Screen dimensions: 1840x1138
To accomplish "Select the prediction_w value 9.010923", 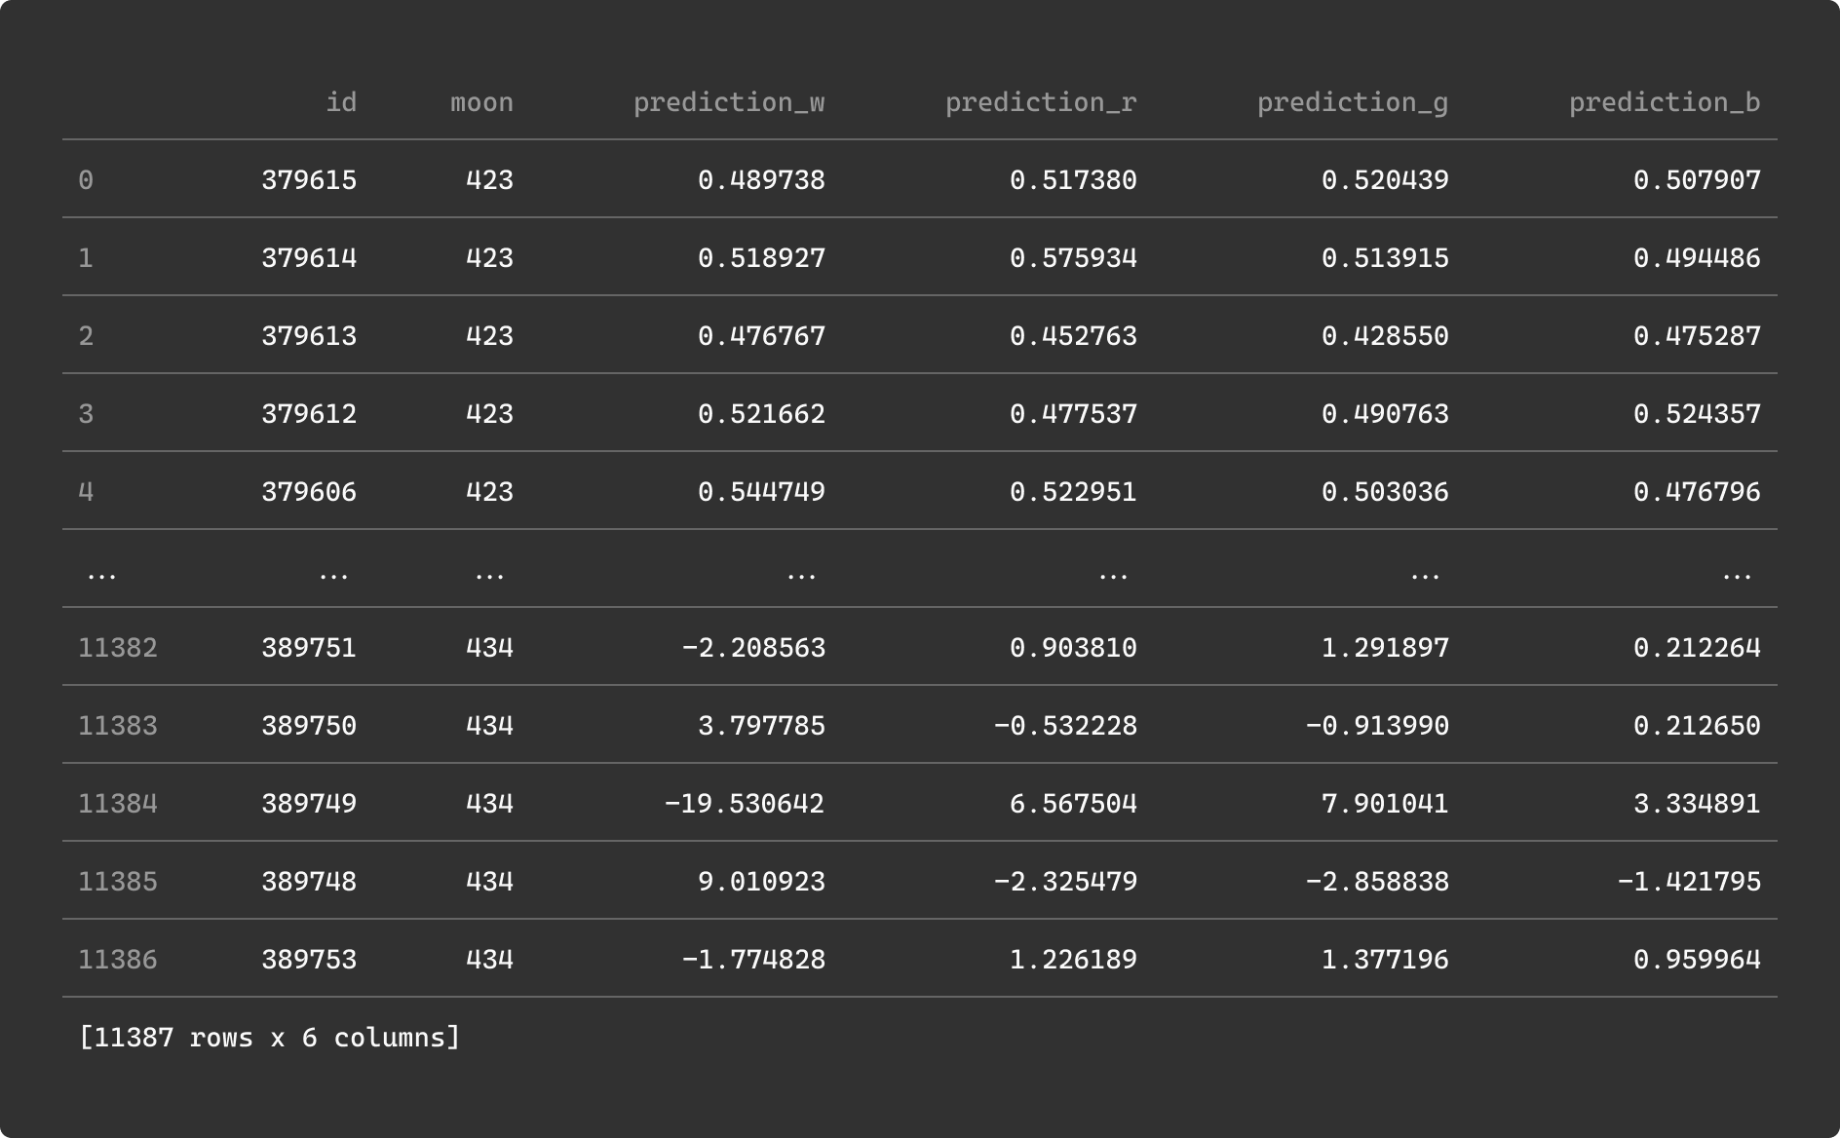I will coord(761,882).
